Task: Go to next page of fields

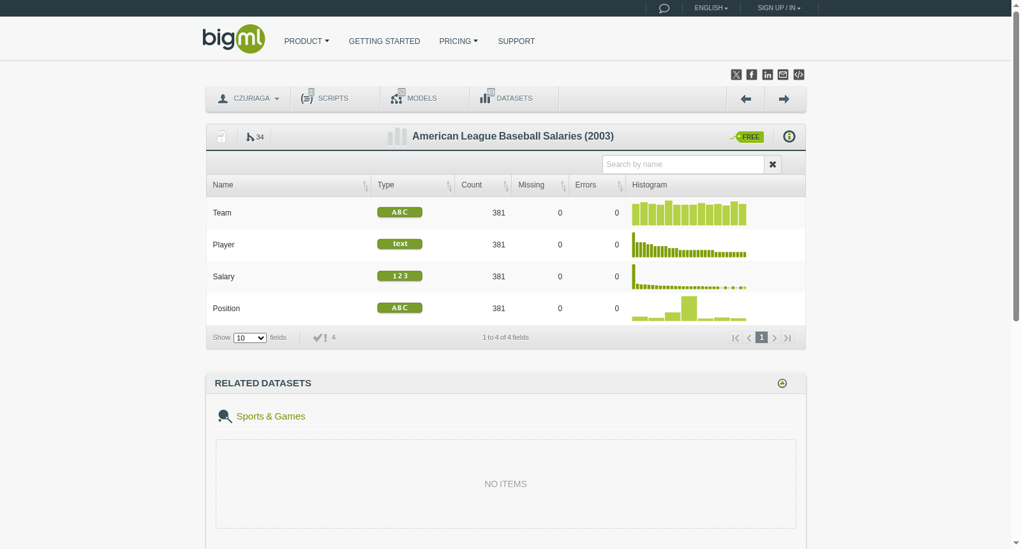Action: pyautogui.click(x=775, y=338)
